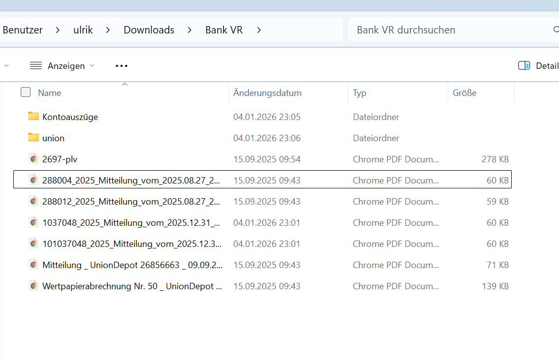Image resolution: width=559 pixels, height=363 pixels.
Task: Open the Anzeigen dropdown arrow
Action: point(92,65)
